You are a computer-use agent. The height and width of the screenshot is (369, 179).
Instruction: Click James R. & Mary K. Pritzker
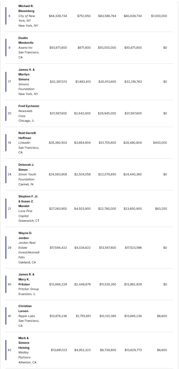pyautogui.click(x=27, y=279)
